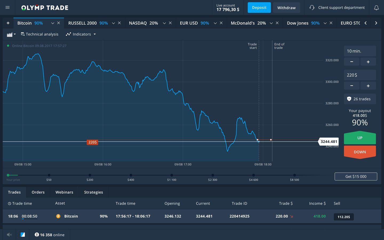This screenshot has height=240, width=384.
Task: Open the chart type dropdown
Action: [x=11, y=34]
